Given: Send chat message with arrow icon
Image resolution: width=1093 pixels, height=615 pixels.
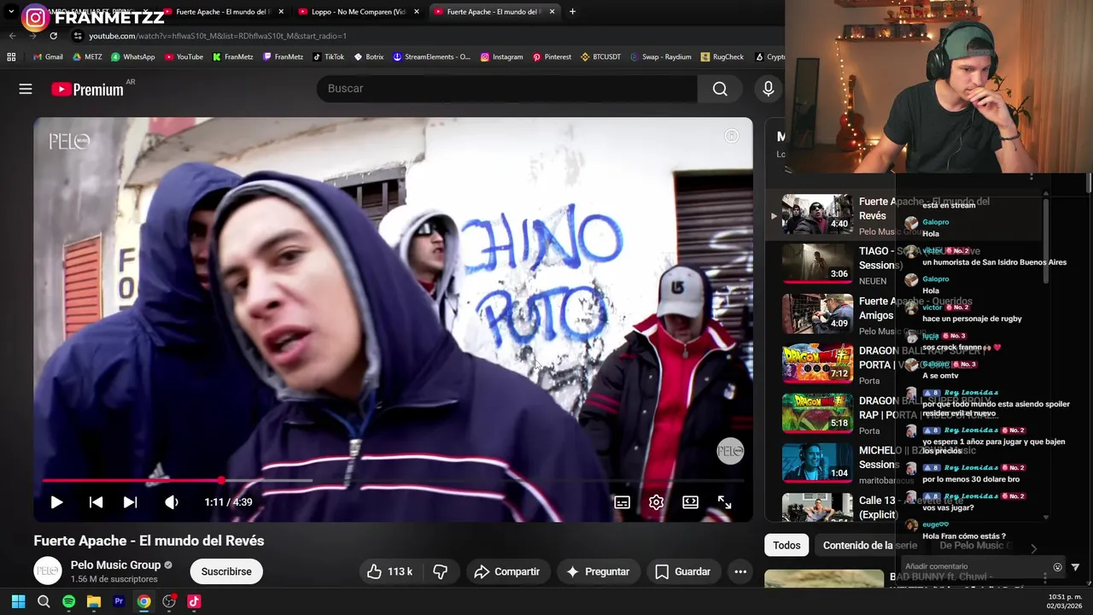Looking at the screenshot, I should point(1075,567).
